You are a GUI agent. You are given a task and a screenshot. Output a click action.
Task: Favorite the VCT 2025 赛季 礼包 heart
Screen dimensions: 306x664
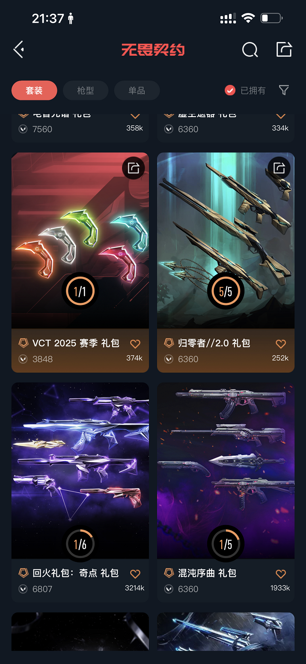coord(135,344)
